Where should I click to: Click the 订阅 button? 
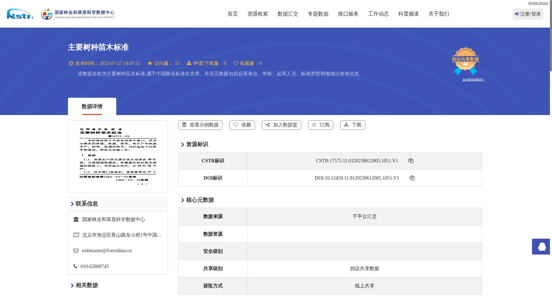pyautogui.click(x=321, y=125)
